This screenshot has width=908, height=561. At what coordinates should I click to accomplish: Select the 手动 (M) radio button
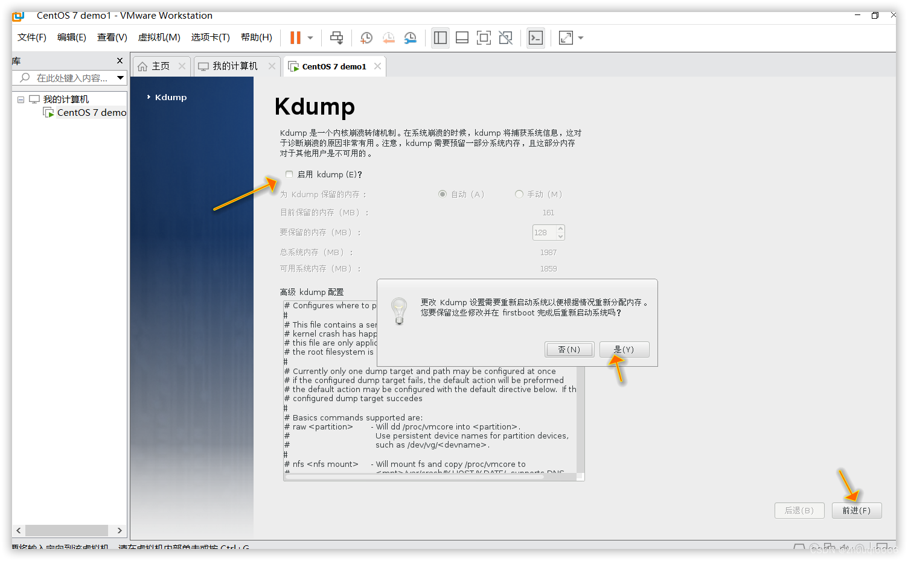pyautogui.click(x=519, y=194)
